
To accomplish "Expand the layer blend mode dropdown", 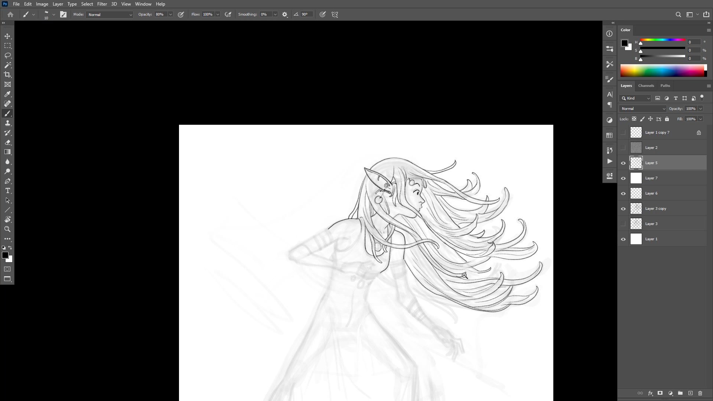I will point(643,109).
